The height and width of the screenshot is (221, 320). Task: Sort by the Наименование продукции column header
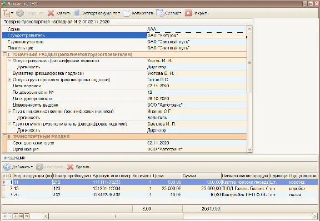pyautogui.click(x=245, y=175)
